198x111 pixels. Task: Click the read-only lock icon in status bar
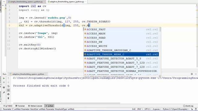192,109
